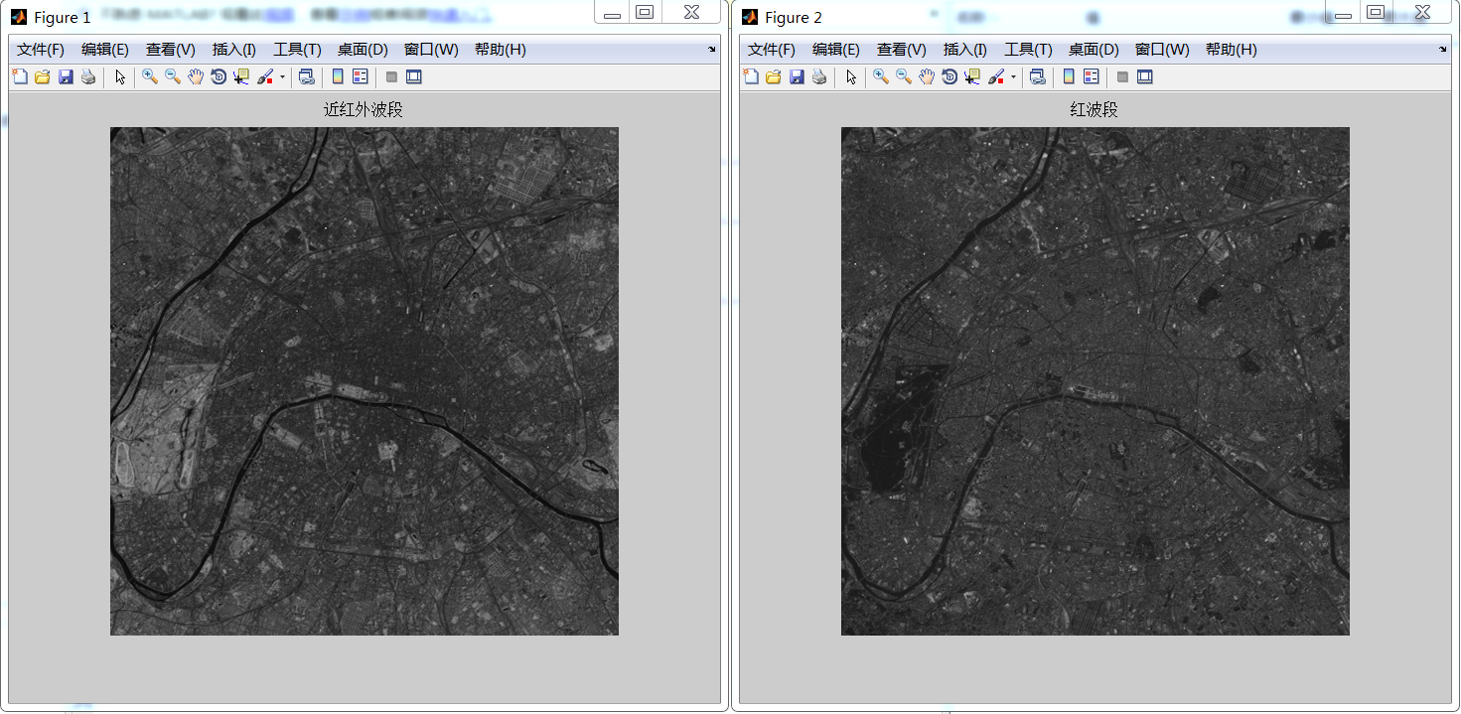The height and width of the screenshot is (714, 1461).
Task: Enable data brushing in Figure 1
Action: [265, 76]
